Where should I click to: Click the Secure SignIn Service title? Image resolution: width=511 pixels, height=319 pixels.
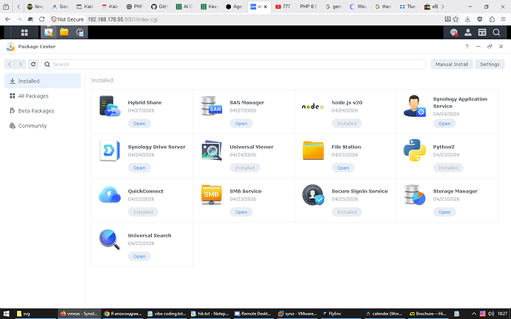point(359,191)
